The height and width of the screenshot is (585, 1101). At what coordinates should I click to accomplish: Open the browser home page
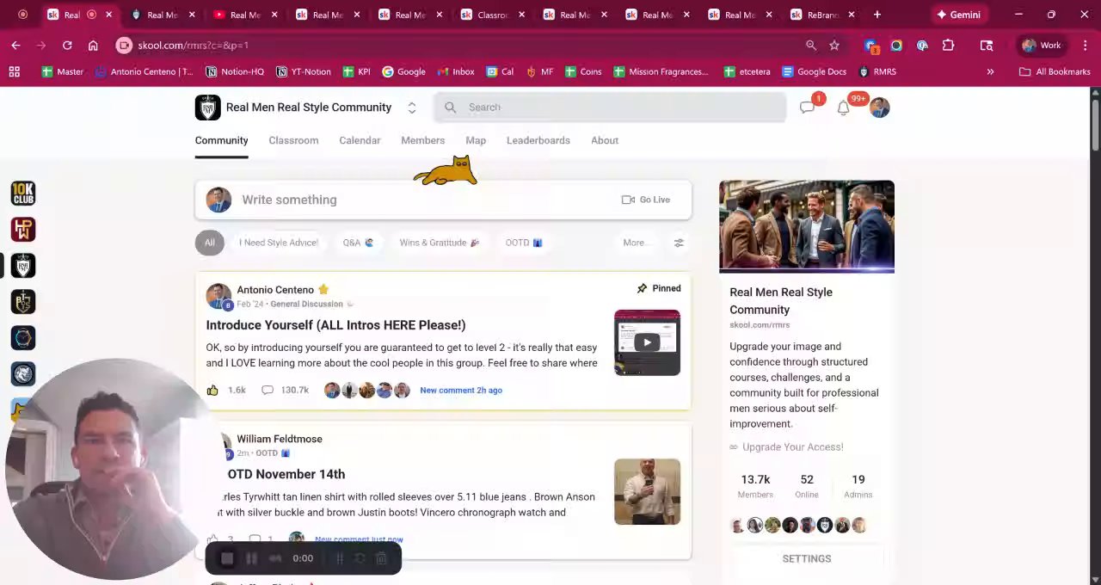tap(93, 46)
